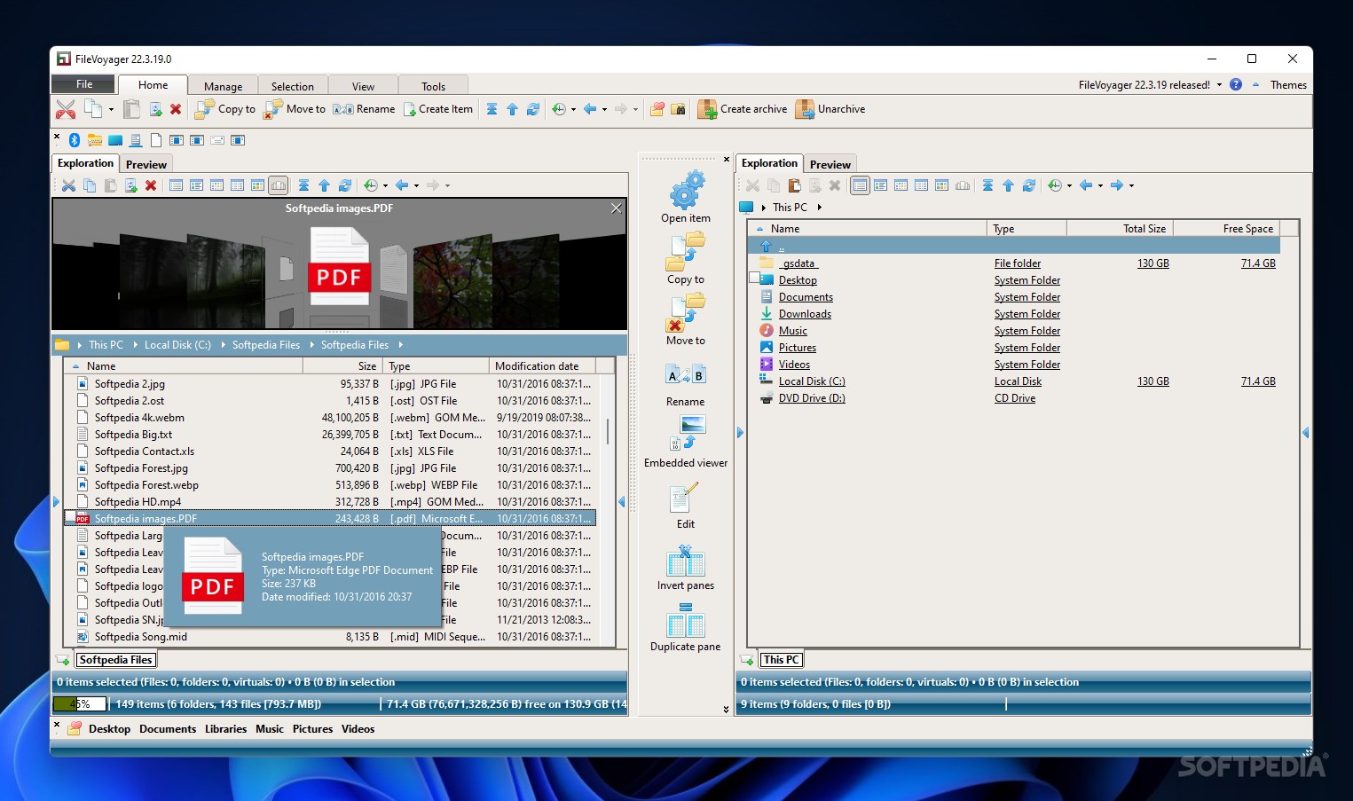Image resolution: width=1353 pixels, height=801 pixels.
Task: Click the ribbon Refresh icon
Action: (x=532, y=109)
